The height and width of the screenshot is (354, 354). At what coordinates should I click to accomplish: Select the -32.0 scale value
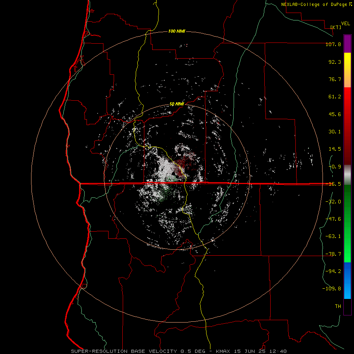333,202
